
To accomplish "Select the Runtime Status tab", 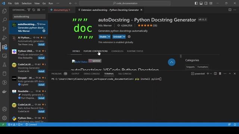I will [135, 51].
